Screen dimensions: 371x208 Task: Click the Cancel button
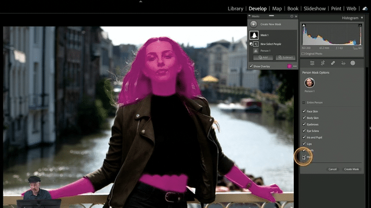click(x=332, y=169)
